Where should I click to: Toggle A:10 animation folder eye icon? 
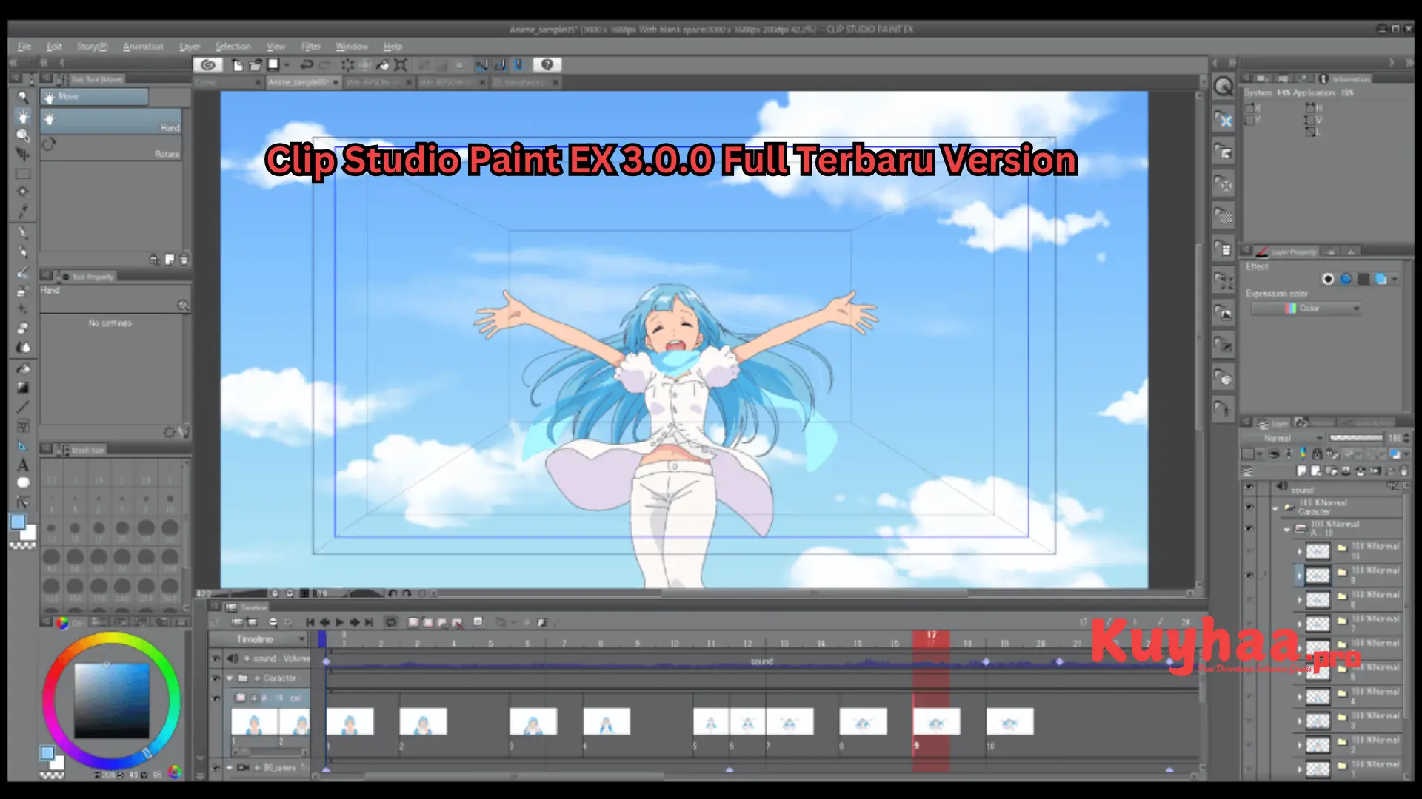click(1249, 528)
